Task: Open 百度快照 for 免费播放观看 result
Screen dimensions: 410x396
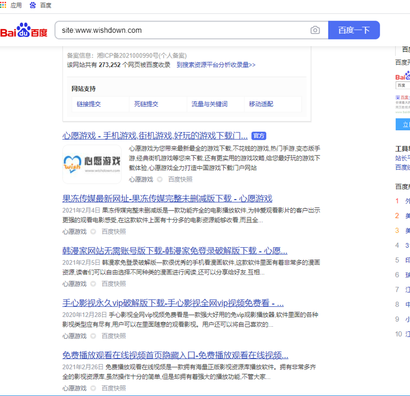Action: (113, 388)
